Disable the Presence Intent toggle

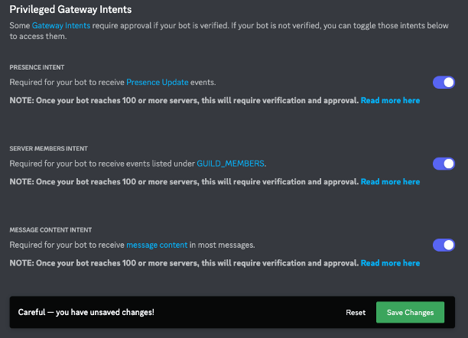point(444,83)
